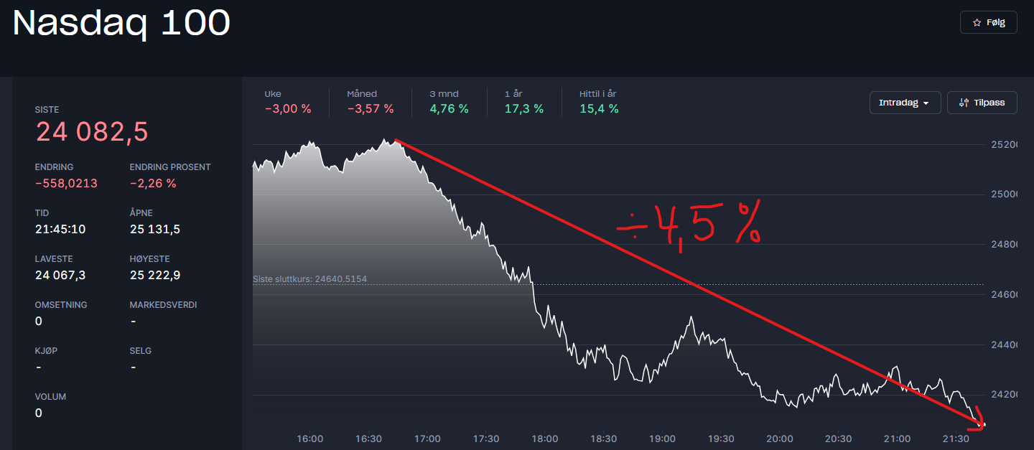Open the Tilpass customization button
This screenshot has height=450, width=1034.
coord(982,103)
